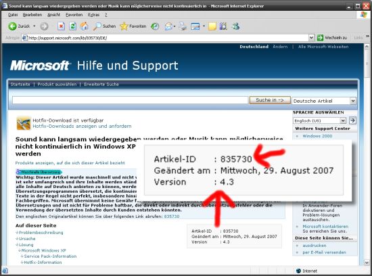Click the support search text field
This screenshot has width=372, height=276.
(130, 100)
